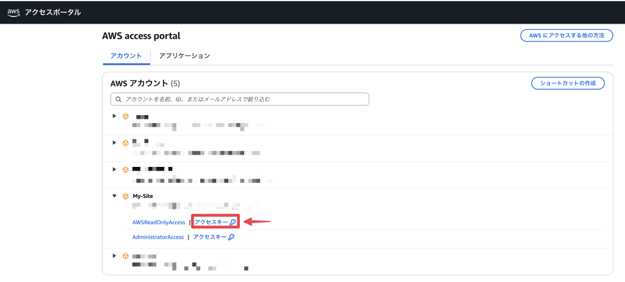Click the cube icon of the last account
The width and height of the screenshot is (625, 282).
(126, 256)
